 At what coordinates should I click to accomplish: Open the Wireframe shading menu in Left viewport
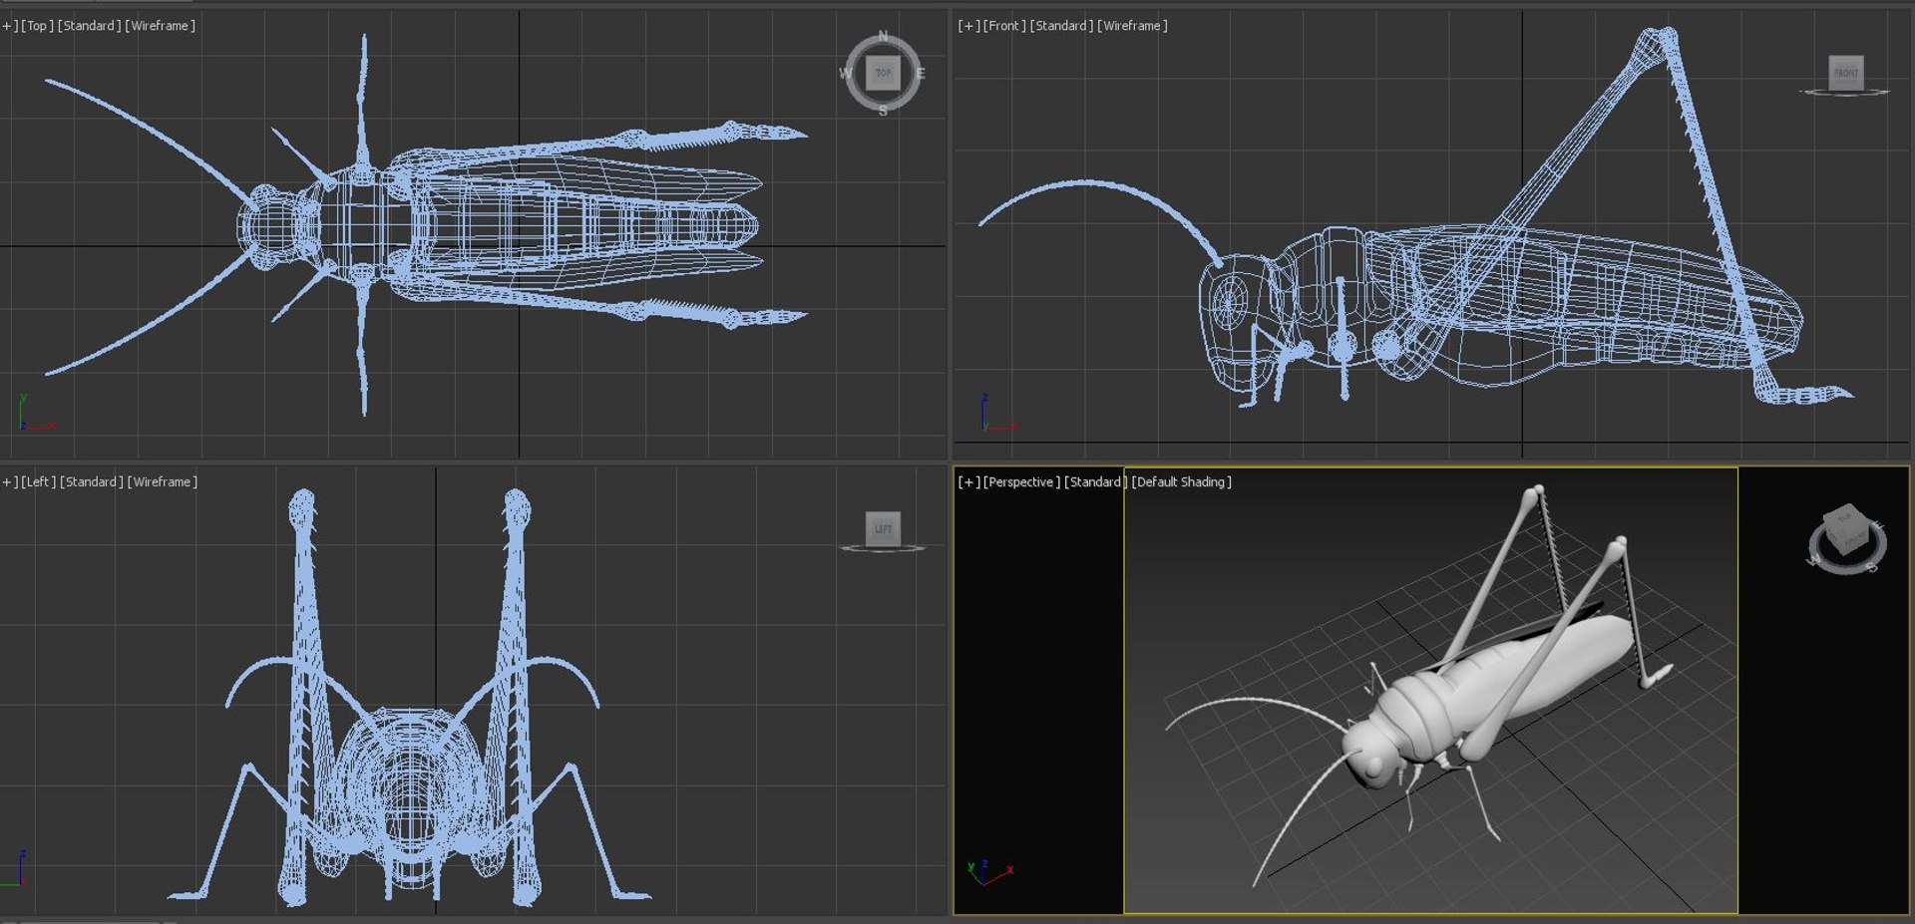click(162, 482)
